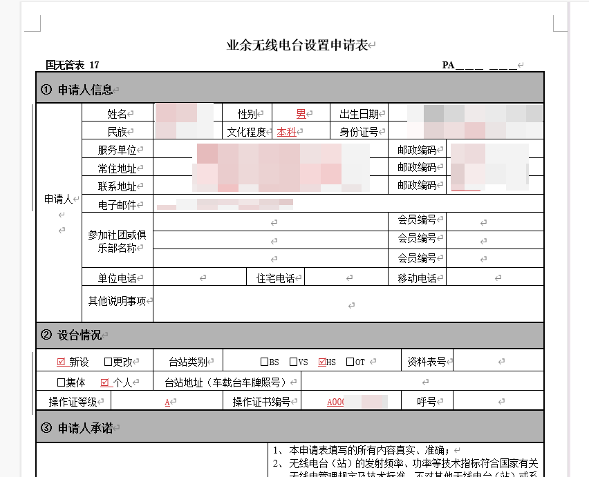
Task: Select the education value 本科
Action: (x=286, y=132)
